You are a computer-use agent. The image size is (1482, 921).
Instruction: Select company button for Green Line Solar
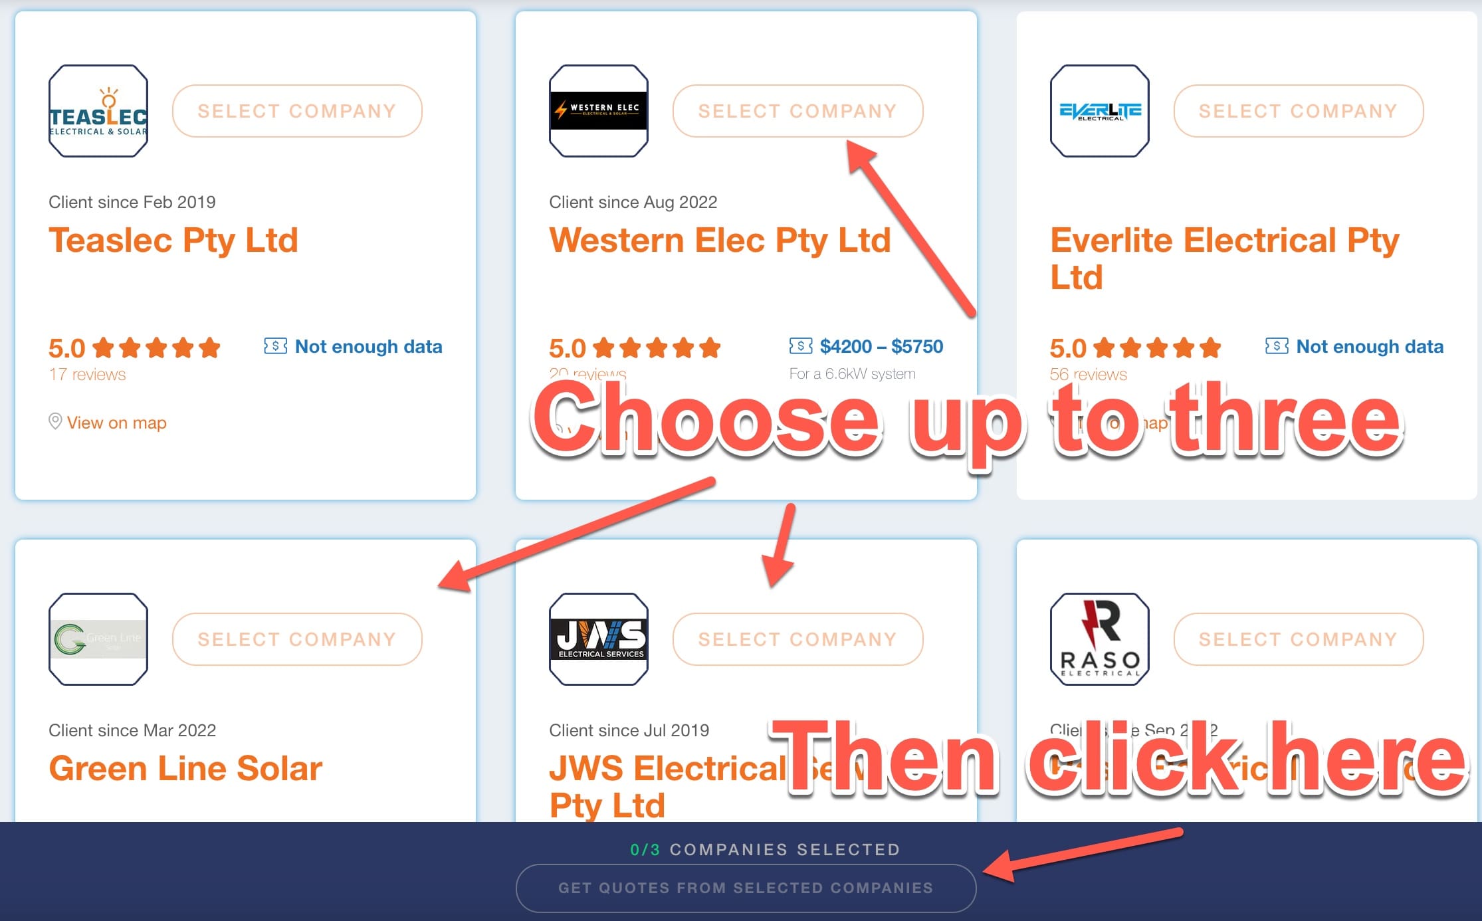click(x=296, y=637)
